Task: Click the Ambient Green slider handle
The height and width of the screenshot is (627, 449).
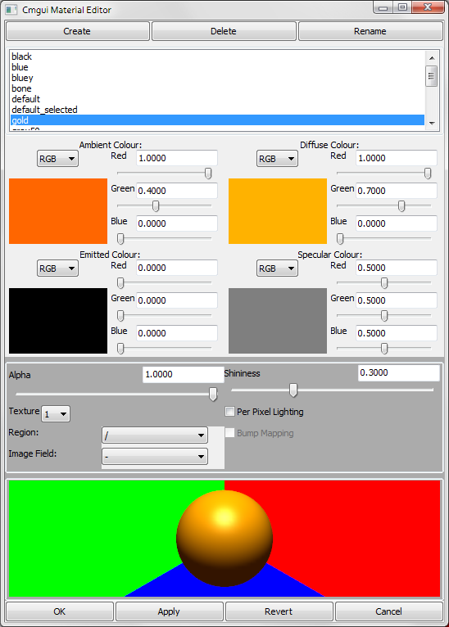Action: pos(156,206)
